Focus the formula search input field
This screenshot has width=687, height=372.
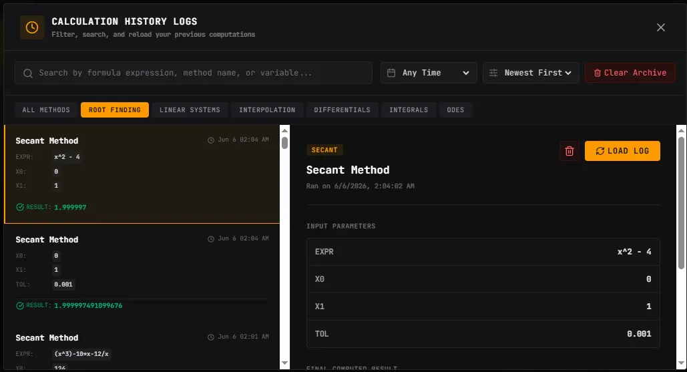pyautogui.click(x=193, y=73)
